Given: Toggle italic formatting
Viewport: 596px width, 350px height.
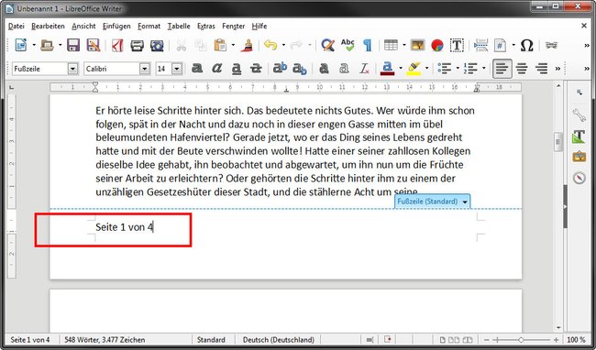Looking at the screenshot, I should pos(216,69).
